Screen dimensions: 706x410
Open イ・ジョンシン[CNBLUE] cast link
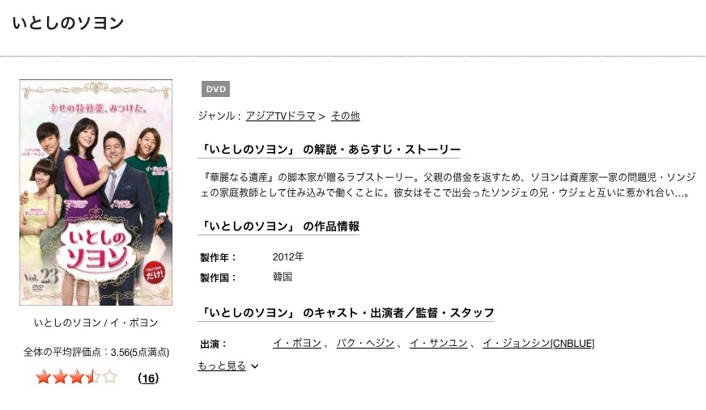[538, 344]
